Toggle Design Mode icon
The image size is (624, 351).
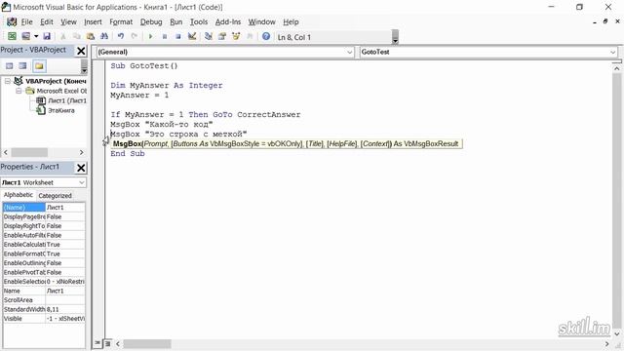click(x=192, y=37)
